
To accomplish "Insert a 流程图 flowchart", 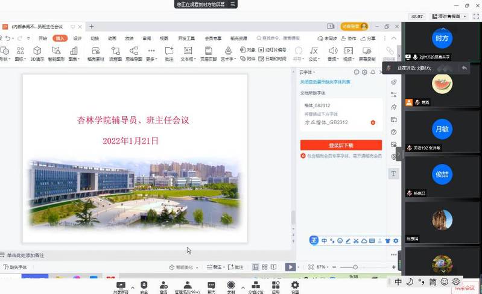I will (x=115, y=54).
